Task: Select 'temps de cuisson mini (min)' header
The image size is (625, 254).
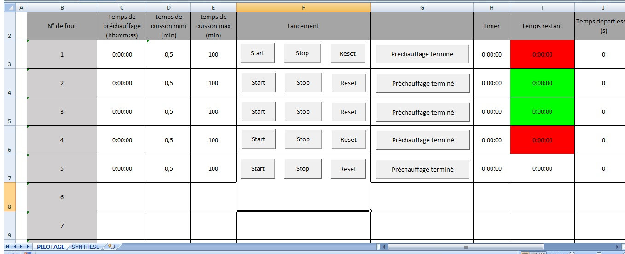Action: tap(168, 26)
